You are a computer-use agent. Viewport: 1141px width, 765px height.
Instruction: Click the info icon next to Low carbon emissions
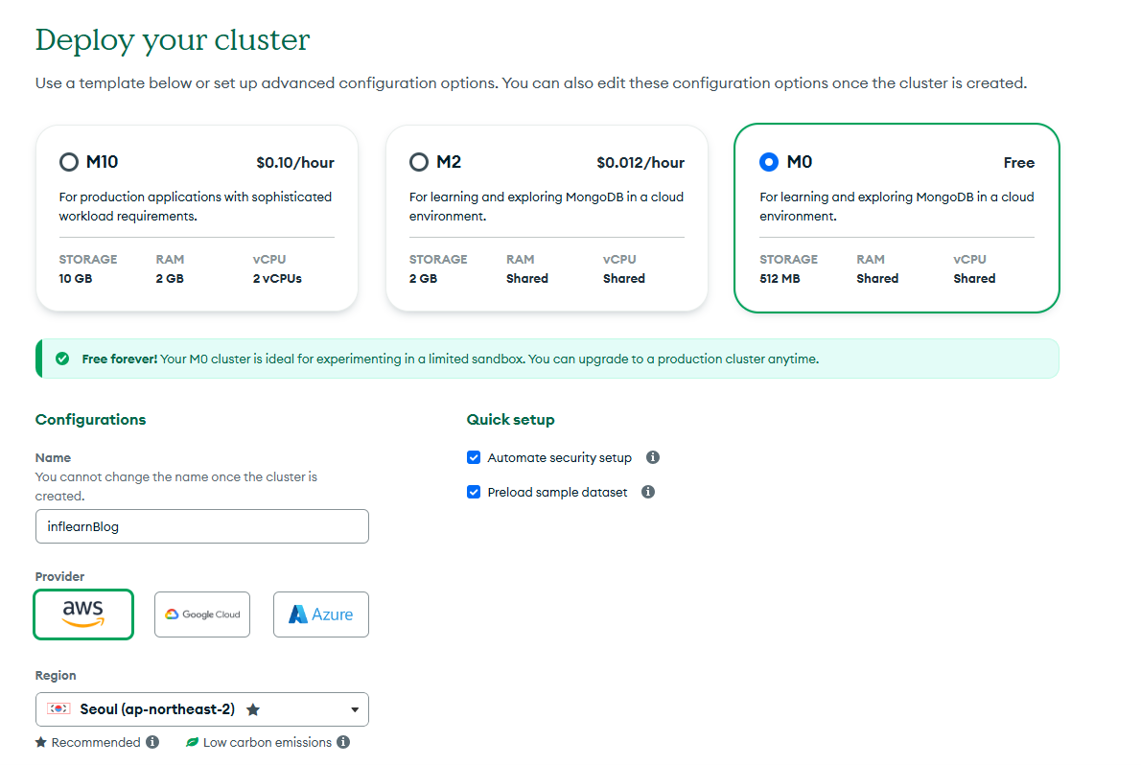coord(343,742)
